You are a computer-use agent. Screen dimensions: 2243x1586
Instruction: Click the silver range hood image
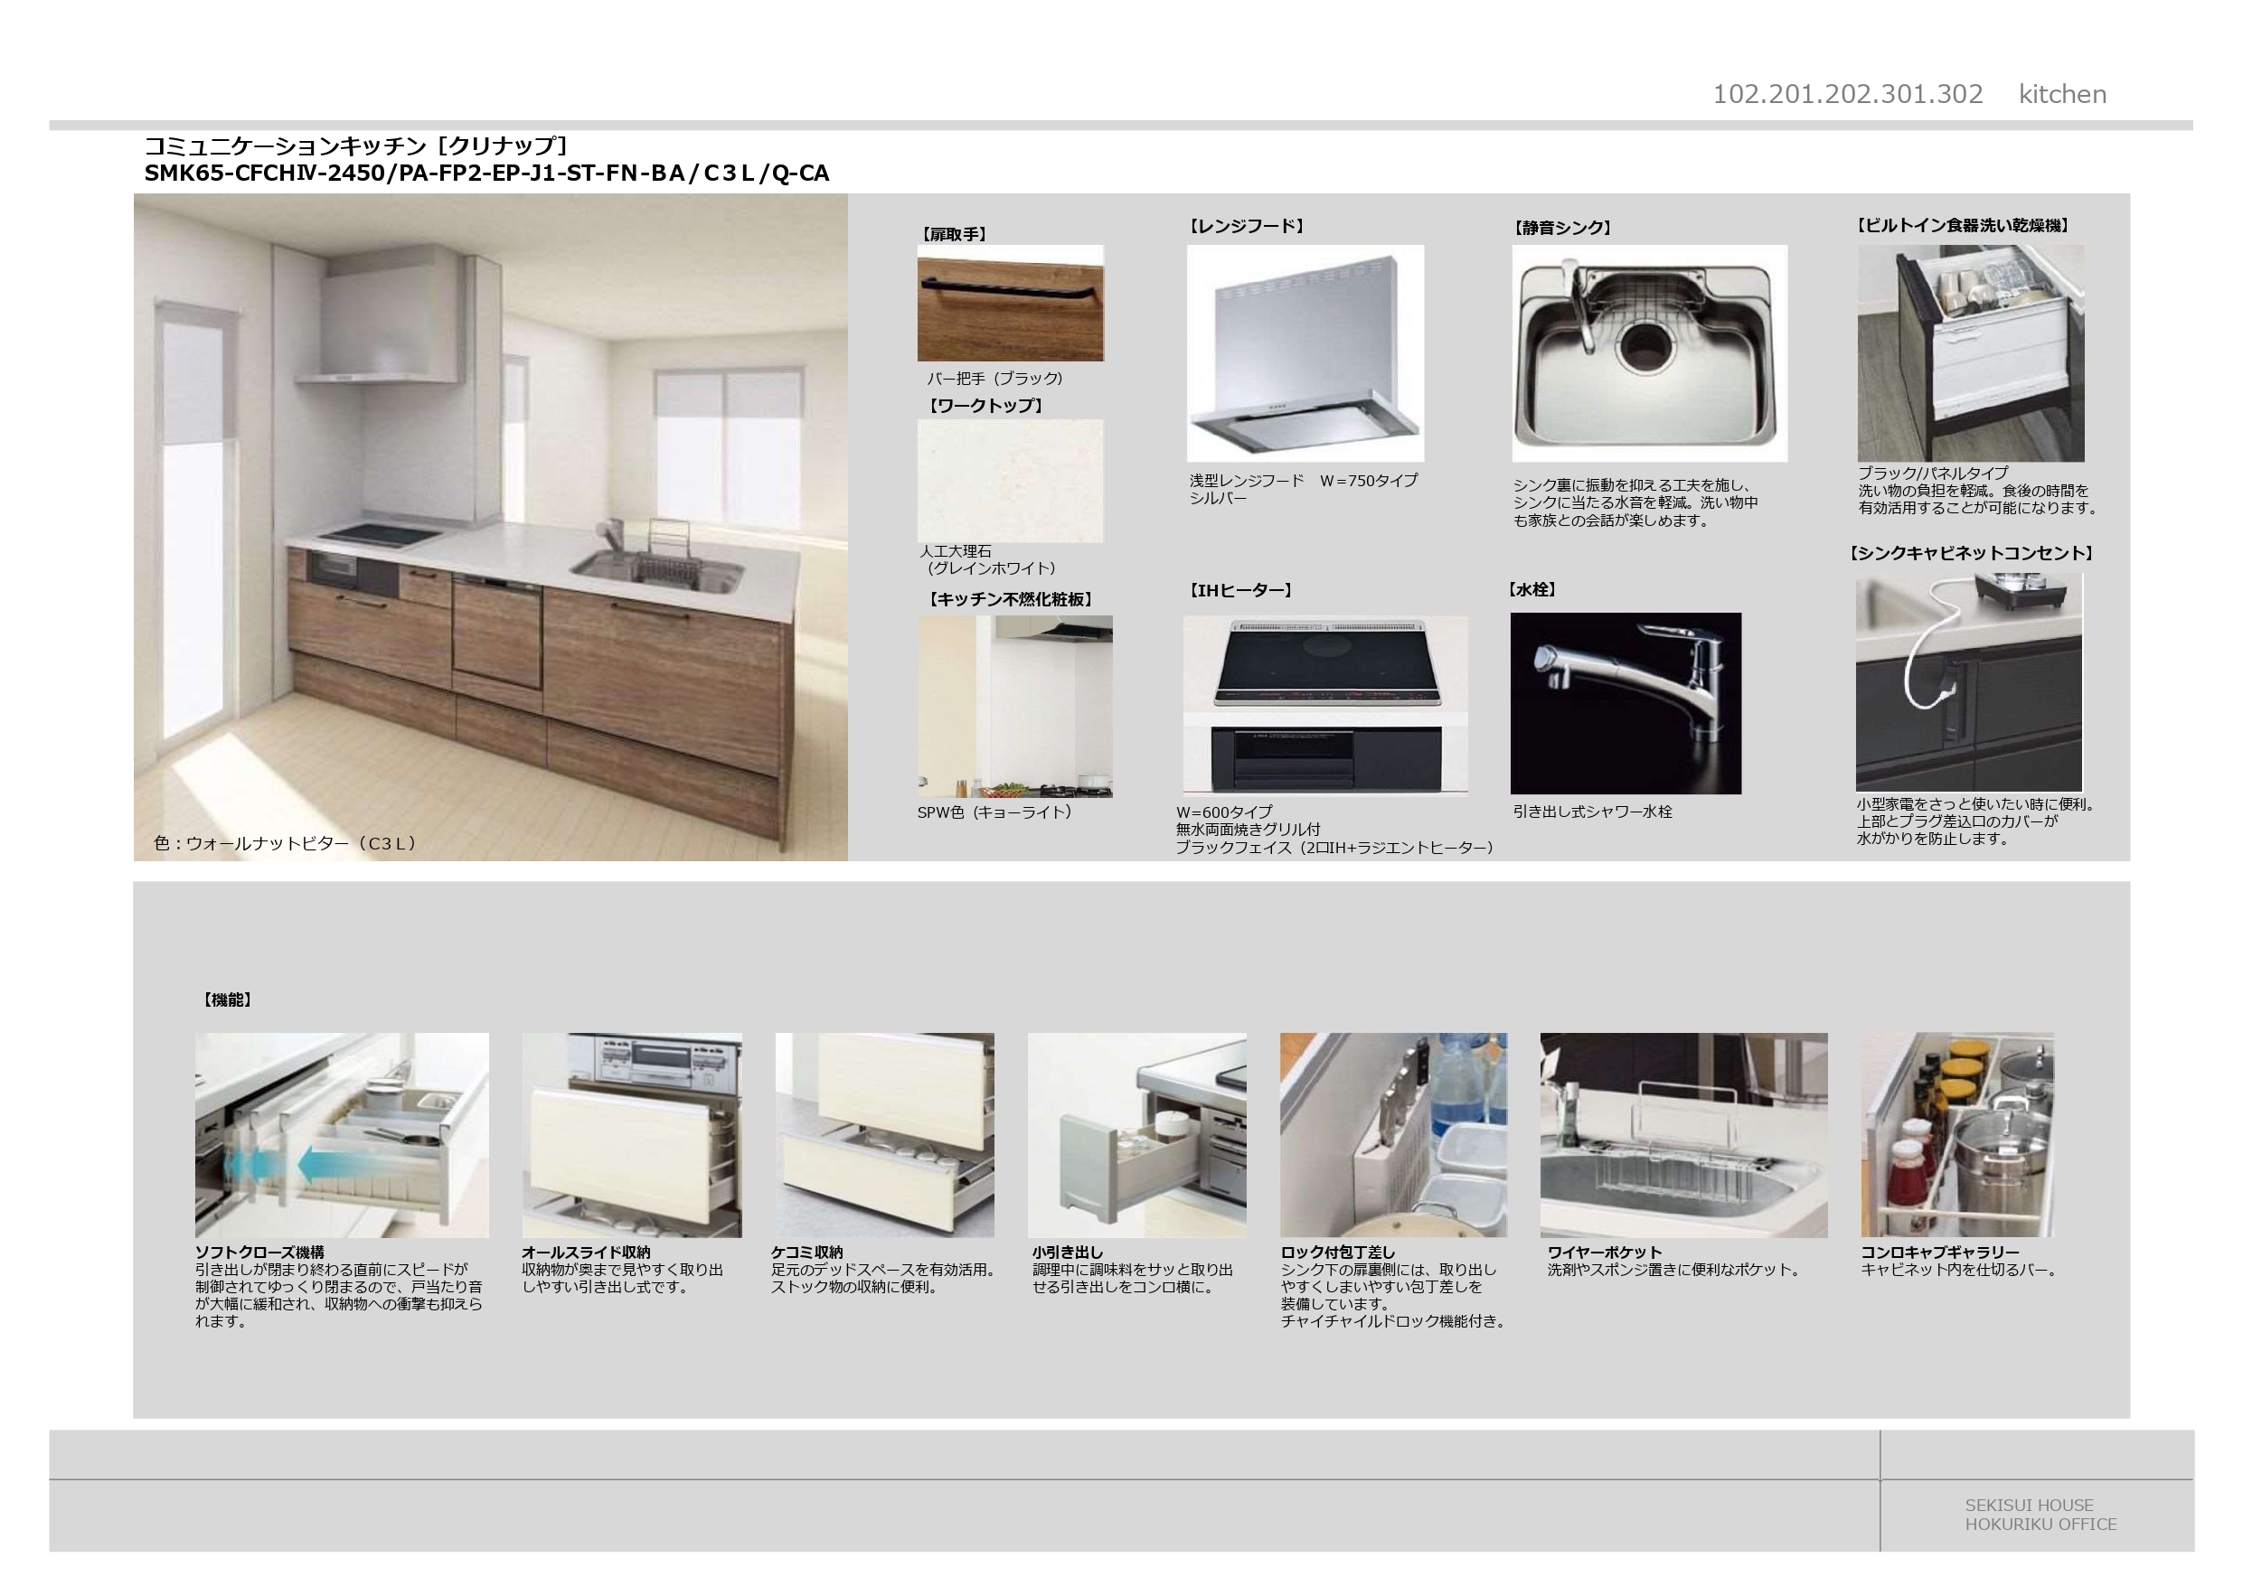pos(1305,353)
